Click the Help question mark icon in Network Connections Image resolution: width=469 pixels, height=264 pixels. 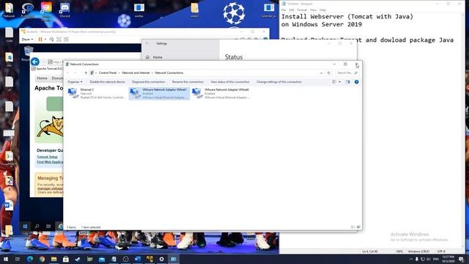tap(357, 81)
